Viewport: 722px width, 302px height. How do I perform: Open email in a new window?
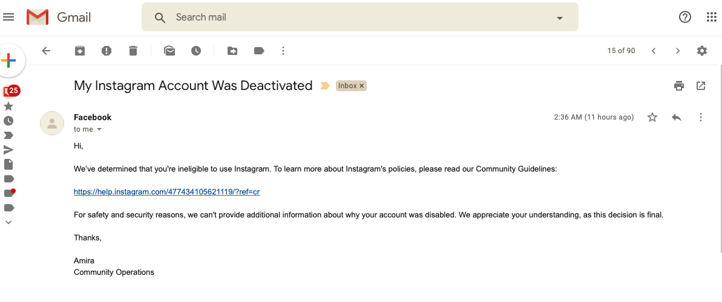[701, 86]
